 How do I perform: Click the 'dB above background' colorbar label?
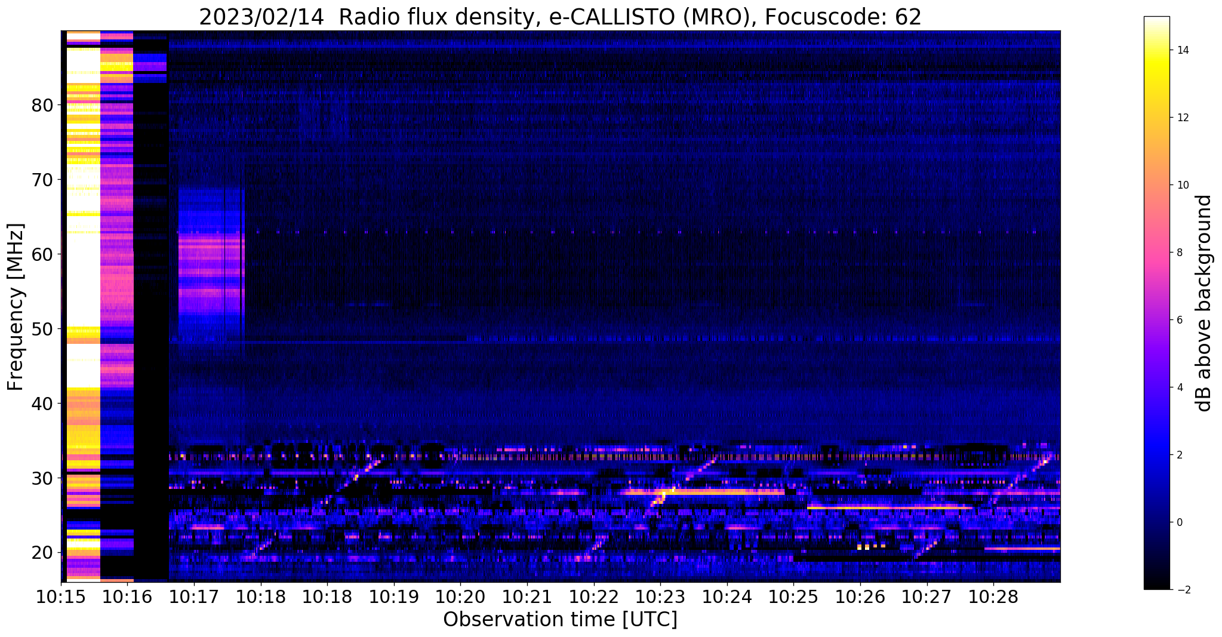pos(1204,303)
